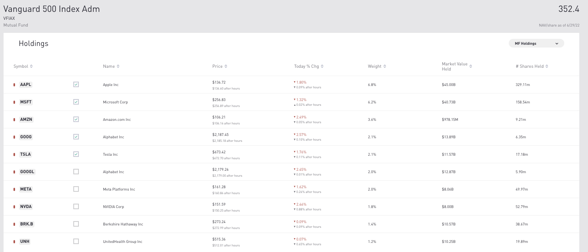This screenshot has width=588, height=252.
Task: Select the Meta Platforms Inc name
Action: point(119,189)
